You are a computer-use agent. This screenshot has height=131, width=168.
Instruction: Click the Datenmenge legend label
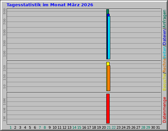coord(164,110)
